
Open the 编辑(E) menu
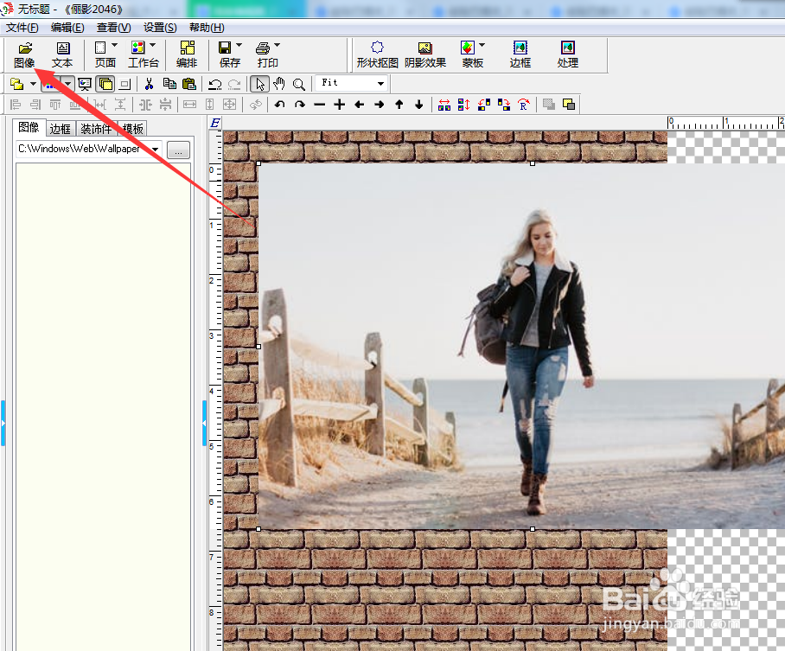67,28
